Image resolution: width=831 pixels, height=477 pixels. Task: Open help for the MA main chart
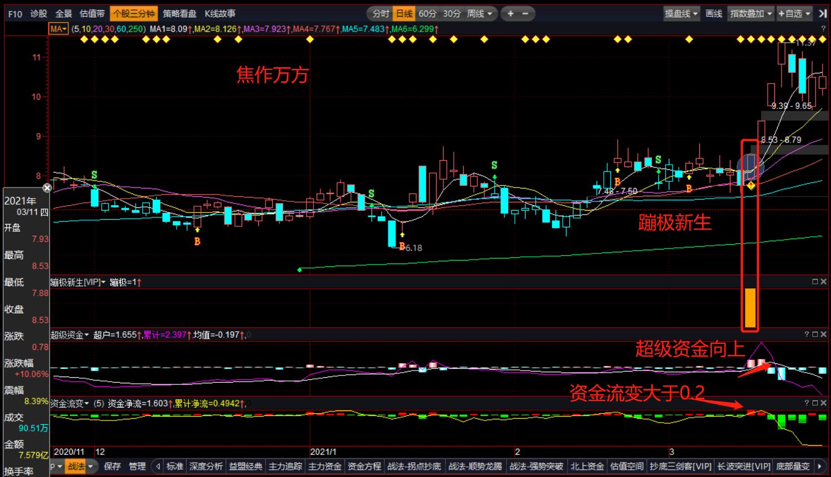[x=823, y=28]
